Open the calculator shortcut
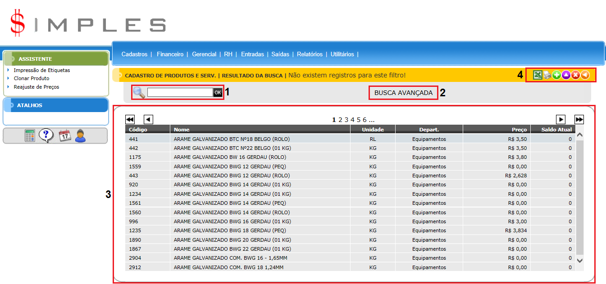The width and height of the screenshot is (606, 284). pyautogui.click(x=30, y=135)
